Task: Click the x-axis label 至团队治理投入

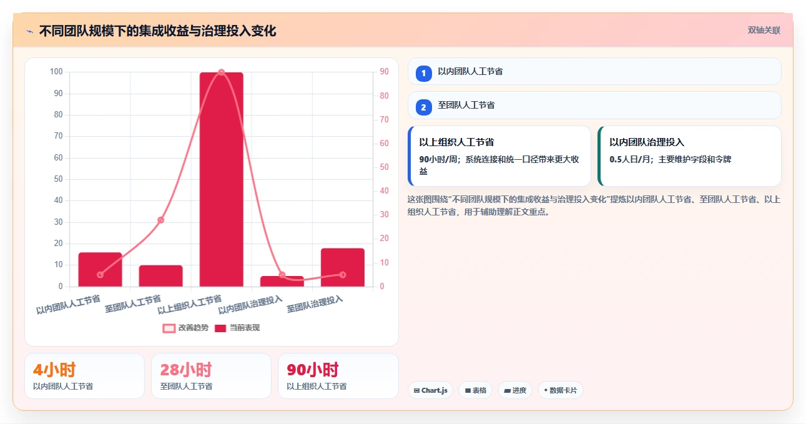Action: tap(314, 304)
